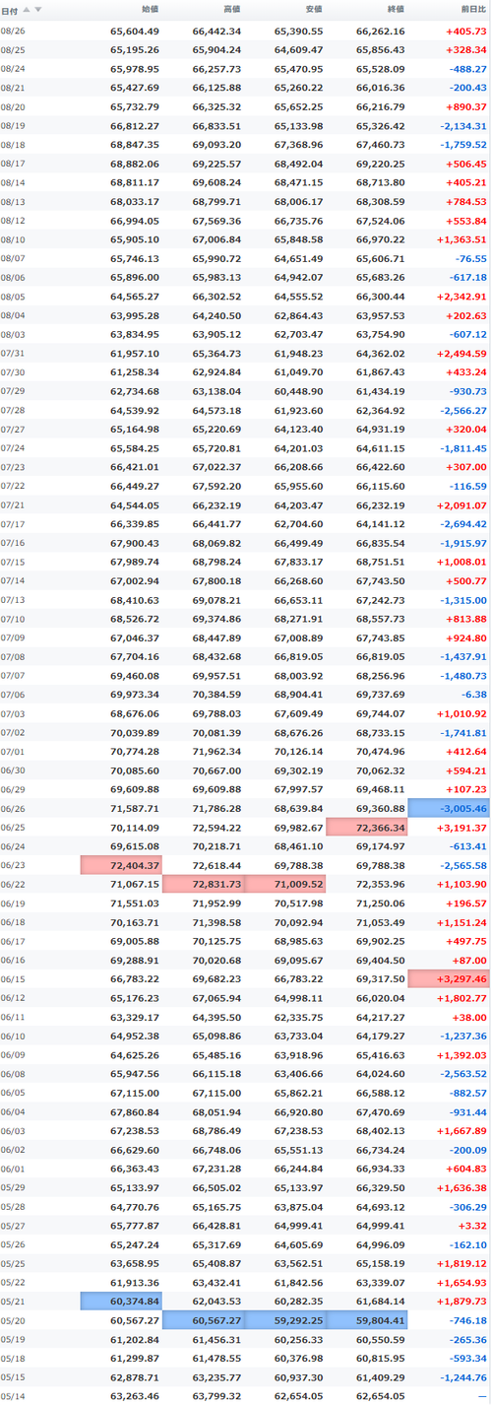Click the 前日比 column header

472,10
